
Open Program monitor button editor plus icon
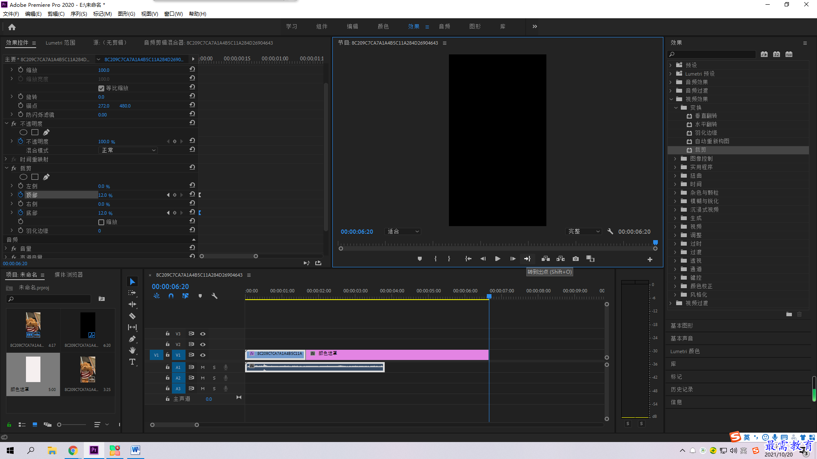tap(650, 259)
